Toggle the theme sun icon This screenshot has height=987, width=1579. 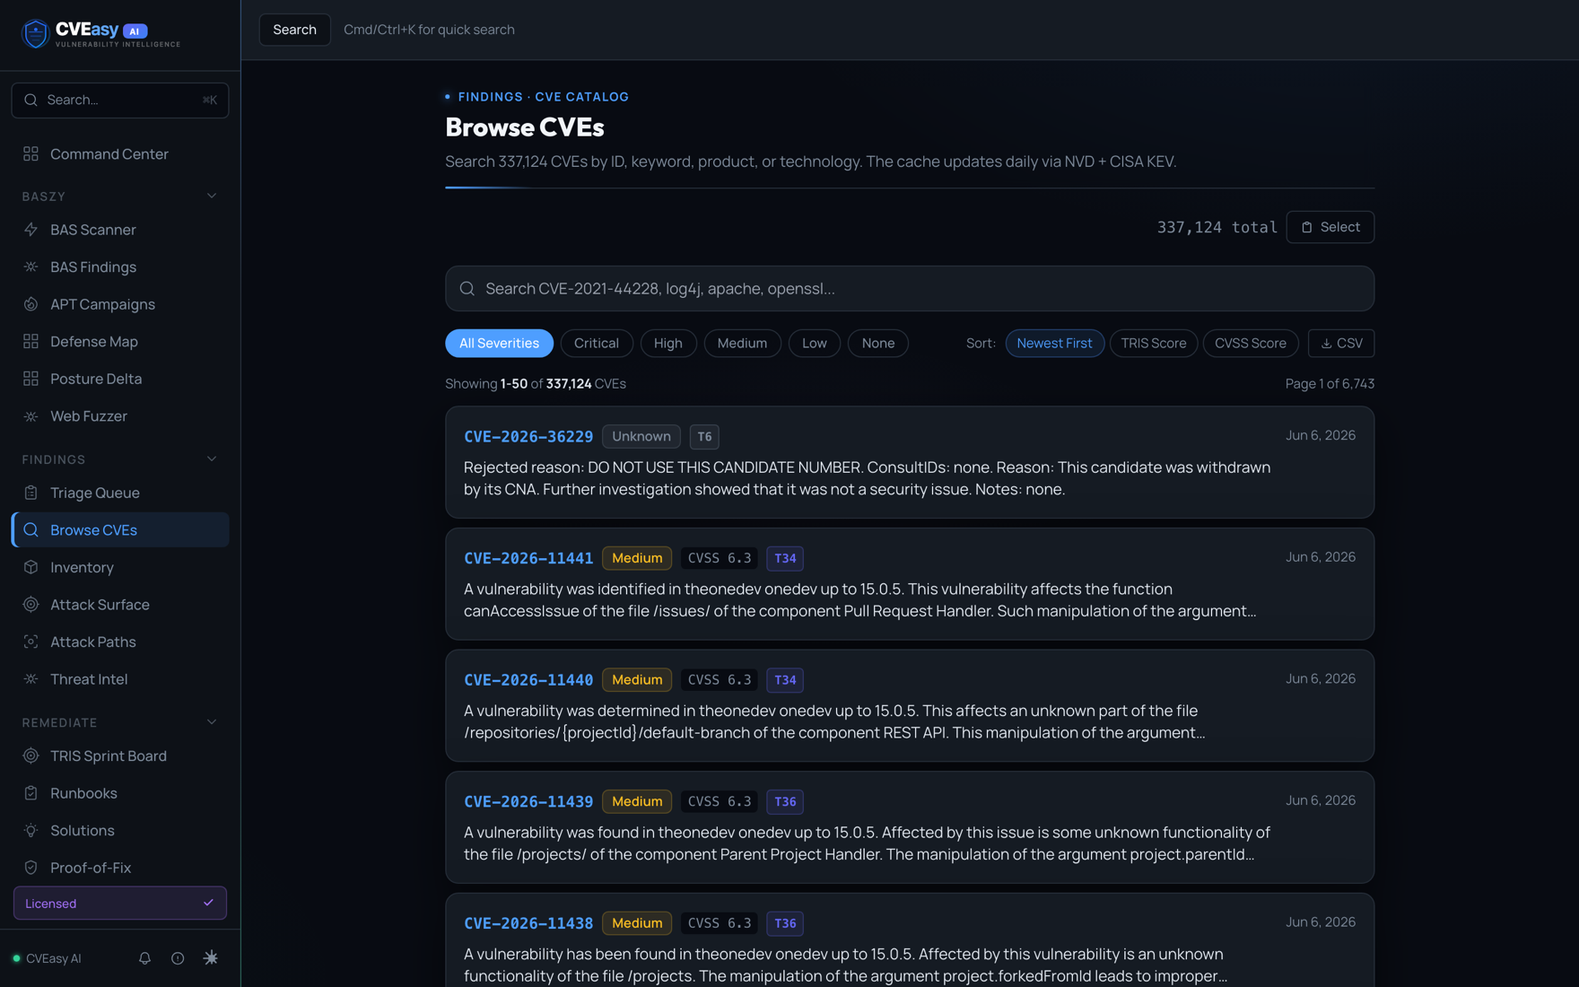point(211,958)
